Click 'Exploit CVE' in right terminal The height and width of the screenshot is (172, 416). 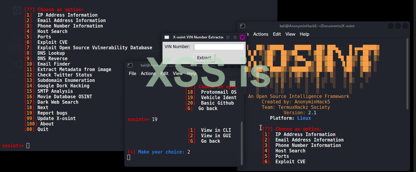pos(290,161)
